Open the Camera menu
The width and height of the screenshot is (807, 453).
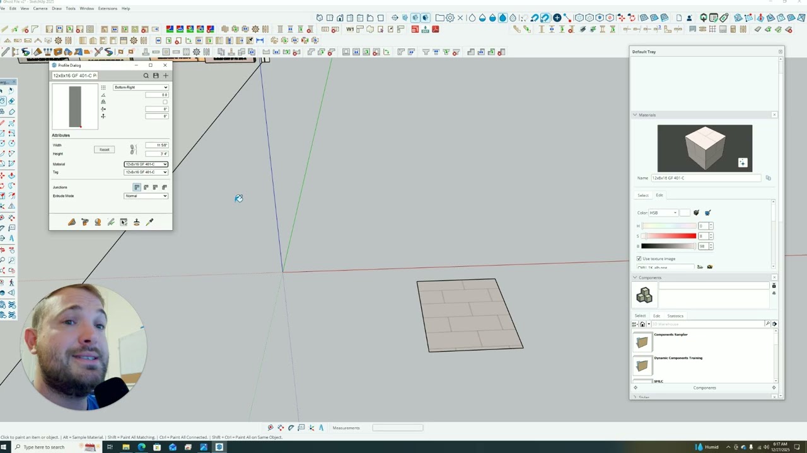click(x=40, y=8)
